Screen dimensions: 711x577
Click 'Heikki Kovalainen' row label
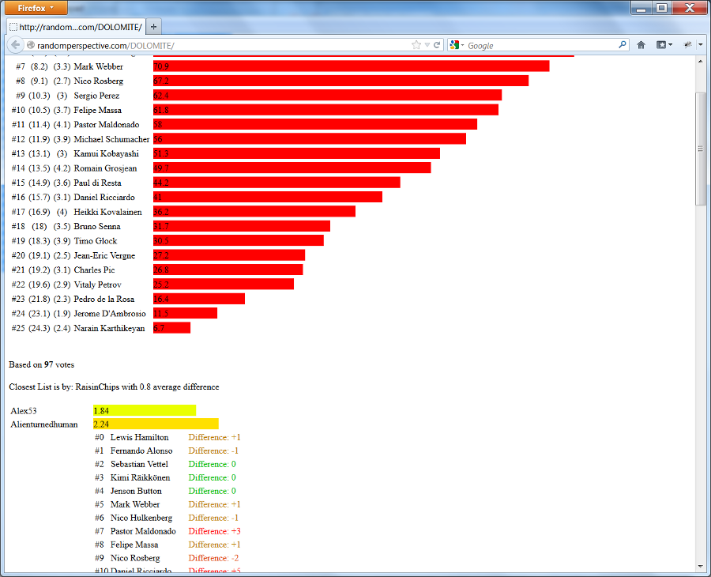coord(108,212)
